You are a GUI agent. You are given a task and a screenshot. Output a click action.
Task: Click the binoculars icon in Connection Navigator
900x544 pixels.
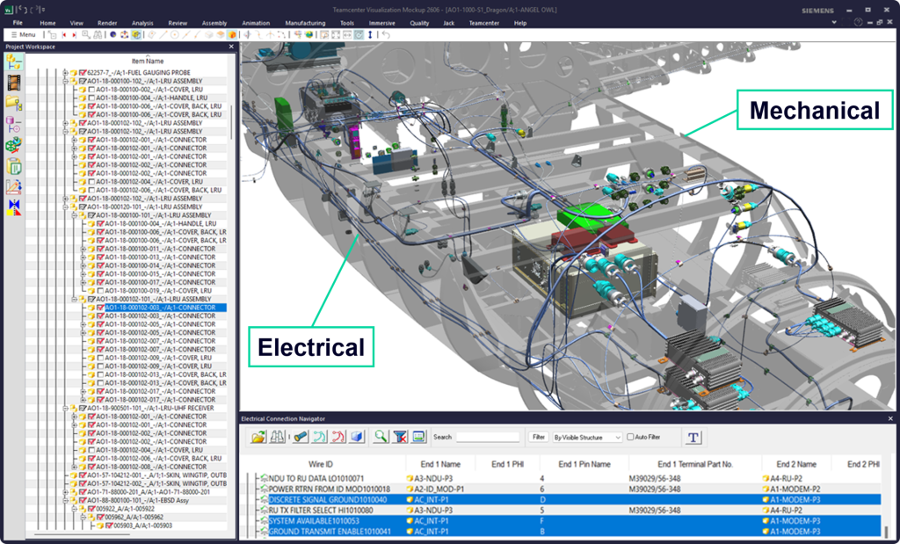click(277, 438)
